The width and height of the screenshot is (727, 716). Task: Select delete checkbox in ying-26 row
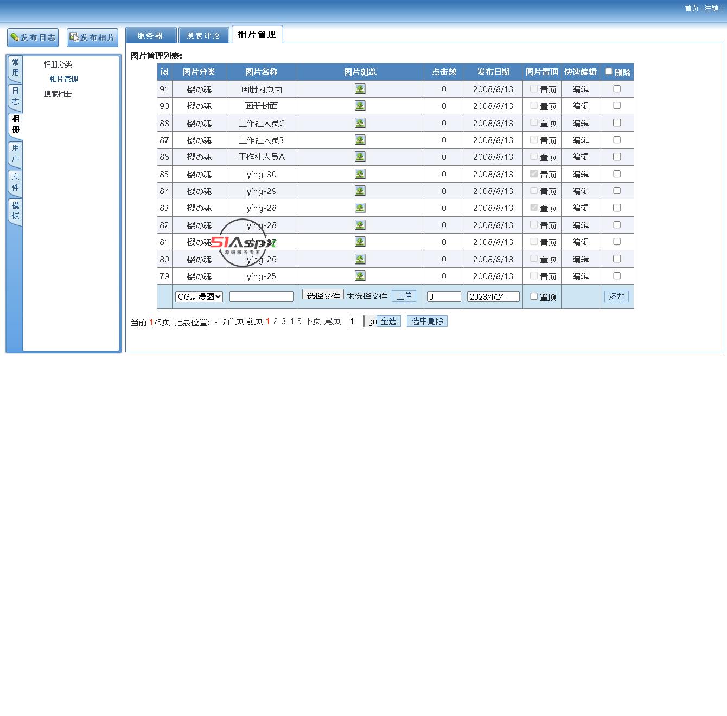point(617,259)
